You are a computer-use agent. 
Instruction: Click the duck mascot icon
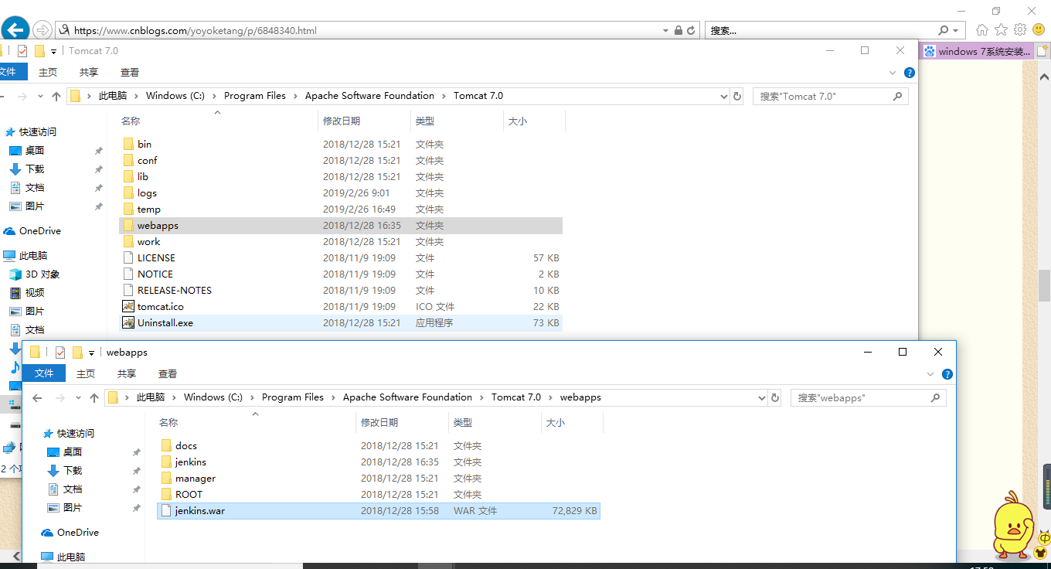(x=1012, y=526)
